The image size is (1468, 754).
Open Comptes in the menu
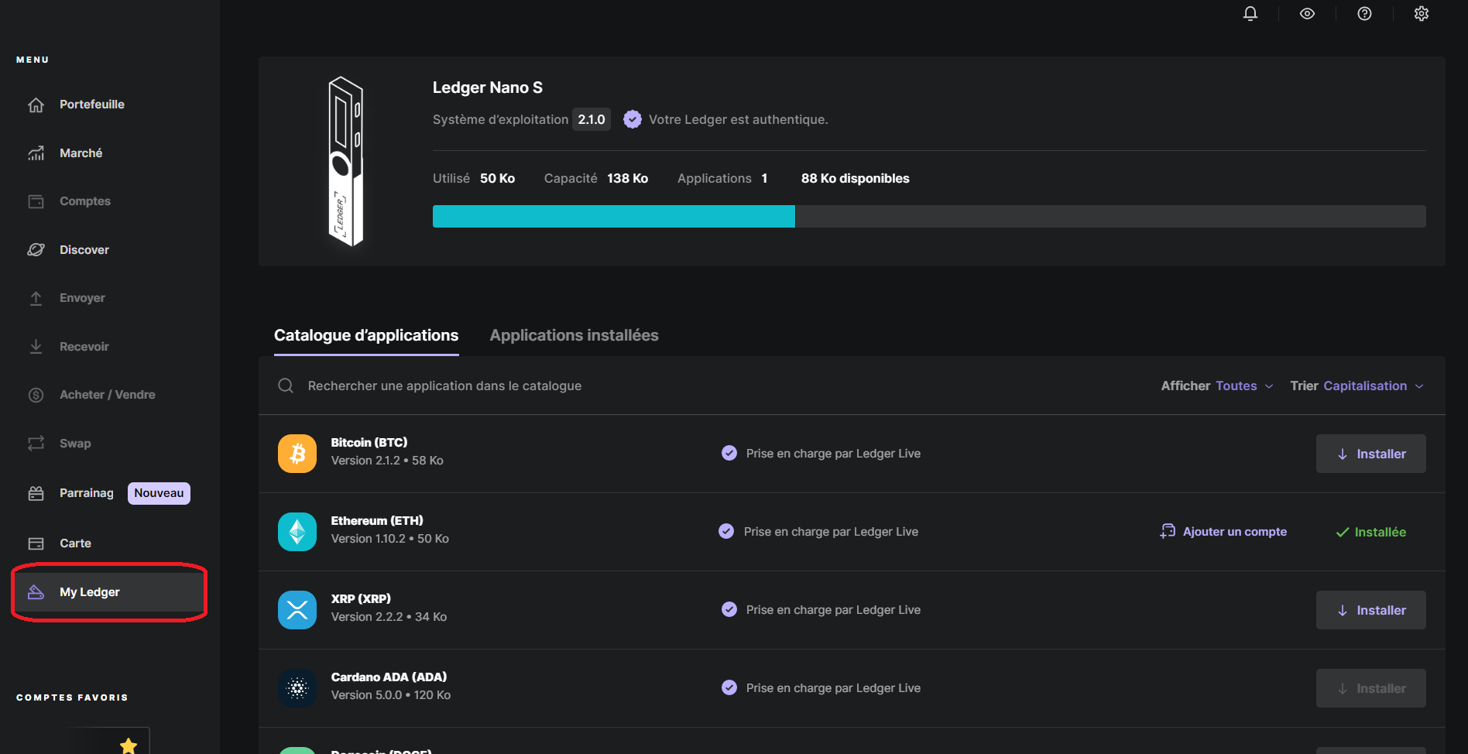pyautogui.click(x=85, y=201)
